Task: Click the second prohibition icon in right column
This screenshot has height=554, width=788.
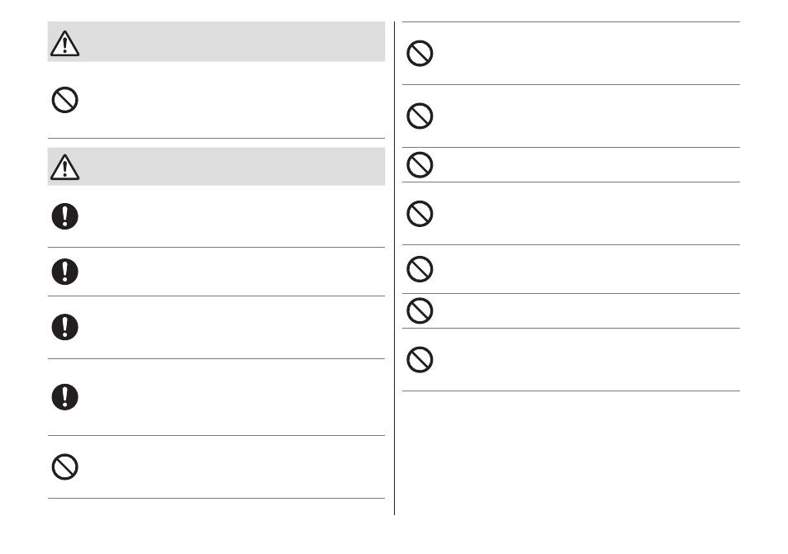Action: [x=420, y=116]
